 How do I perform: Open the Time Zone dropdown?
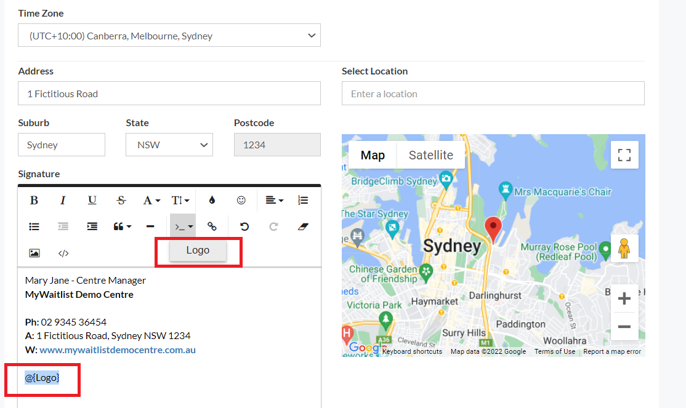[x=169, y=36]
